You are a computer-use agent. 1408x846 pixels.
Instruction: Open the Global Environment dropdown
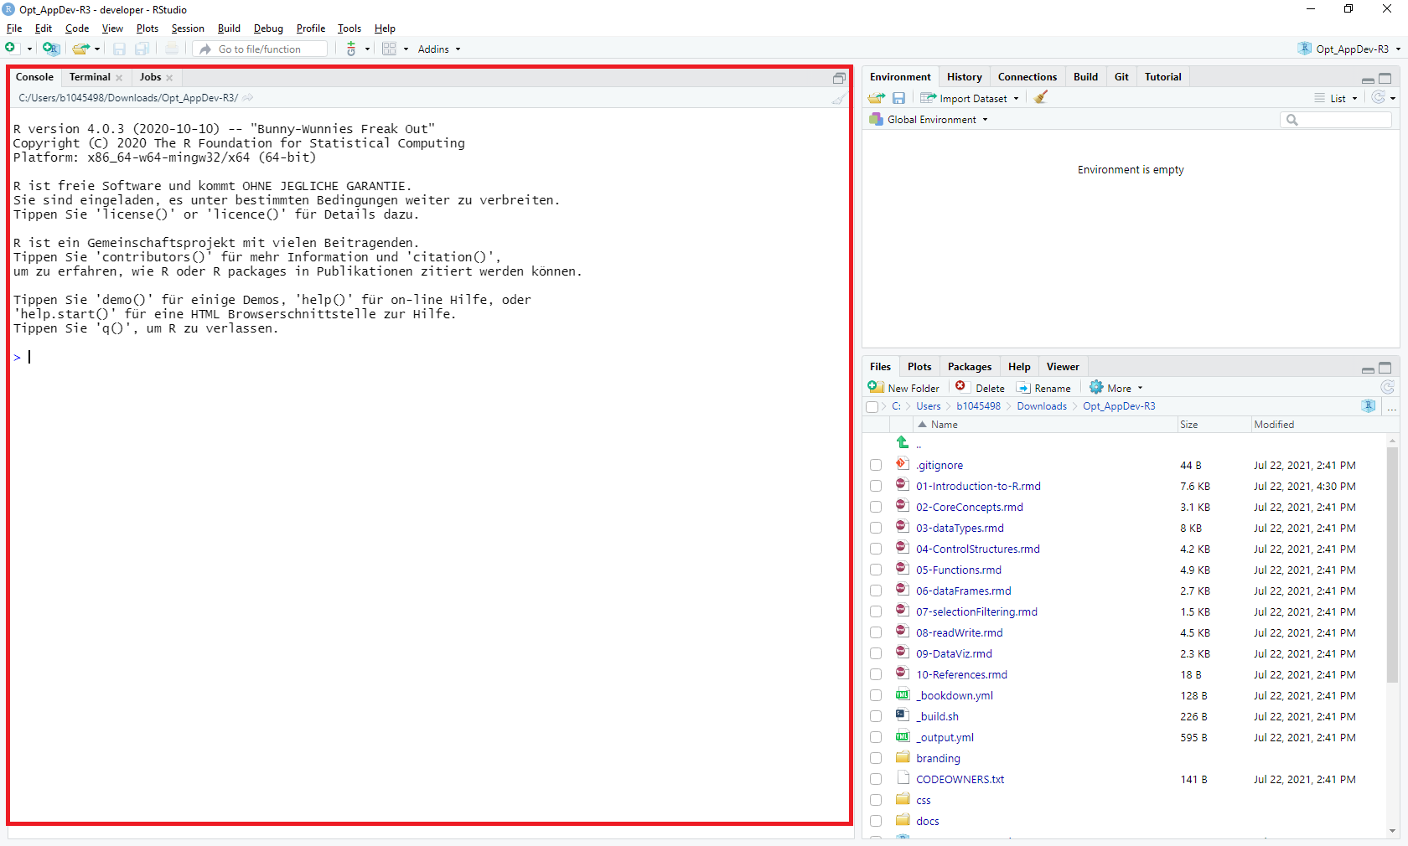(x=929, y=120)
